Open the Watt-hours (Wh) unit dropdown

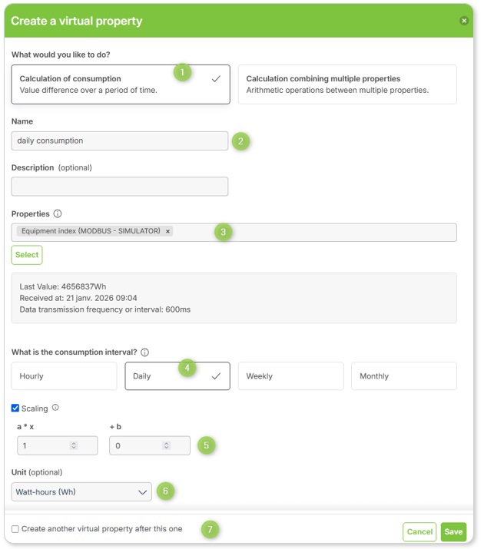click(x=81, y=492)
